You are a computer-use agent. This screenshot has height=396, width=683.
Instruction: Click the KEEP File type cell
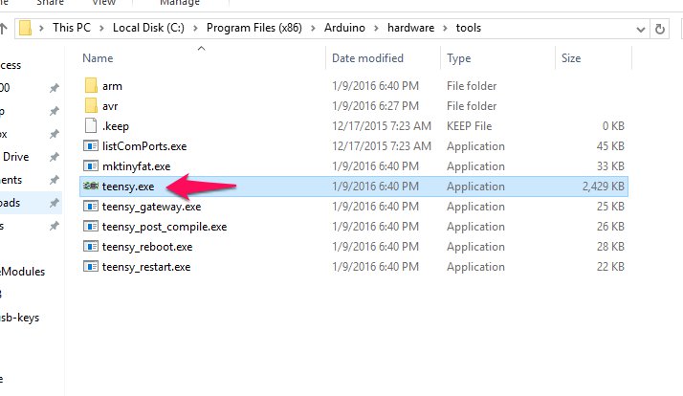click(x=469, y=126)
